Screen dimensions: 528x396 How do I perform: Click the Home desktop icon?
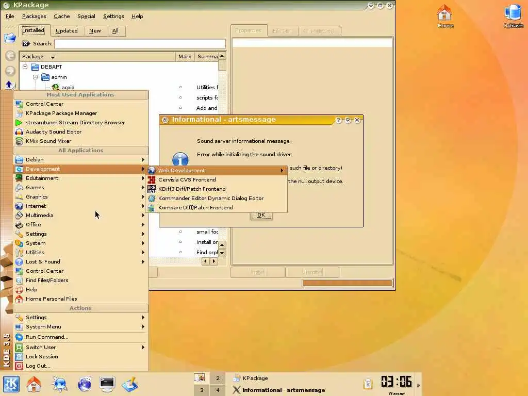445,16
